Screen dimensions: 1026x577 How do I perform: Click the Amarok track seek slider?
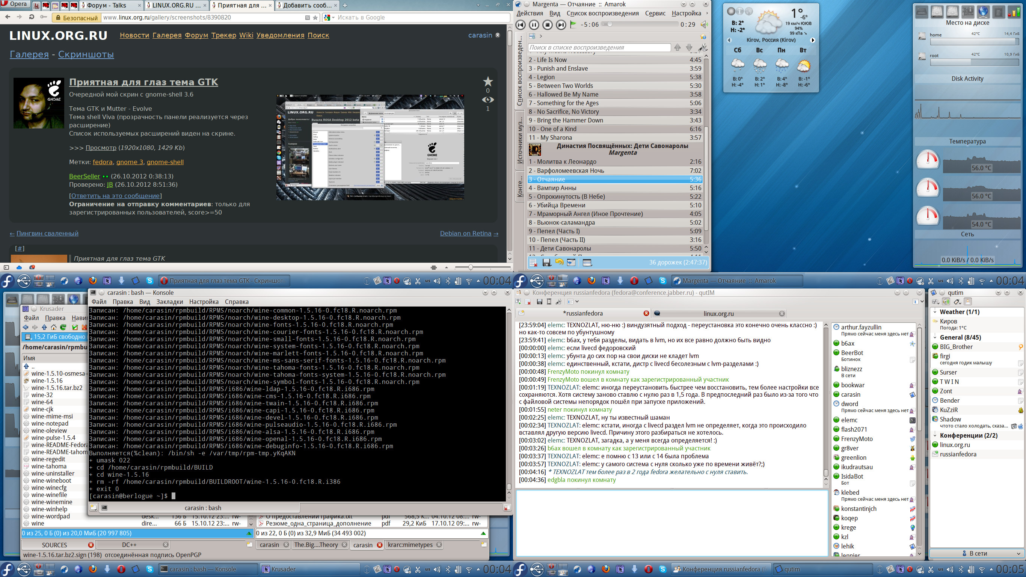tap(640, 24)
